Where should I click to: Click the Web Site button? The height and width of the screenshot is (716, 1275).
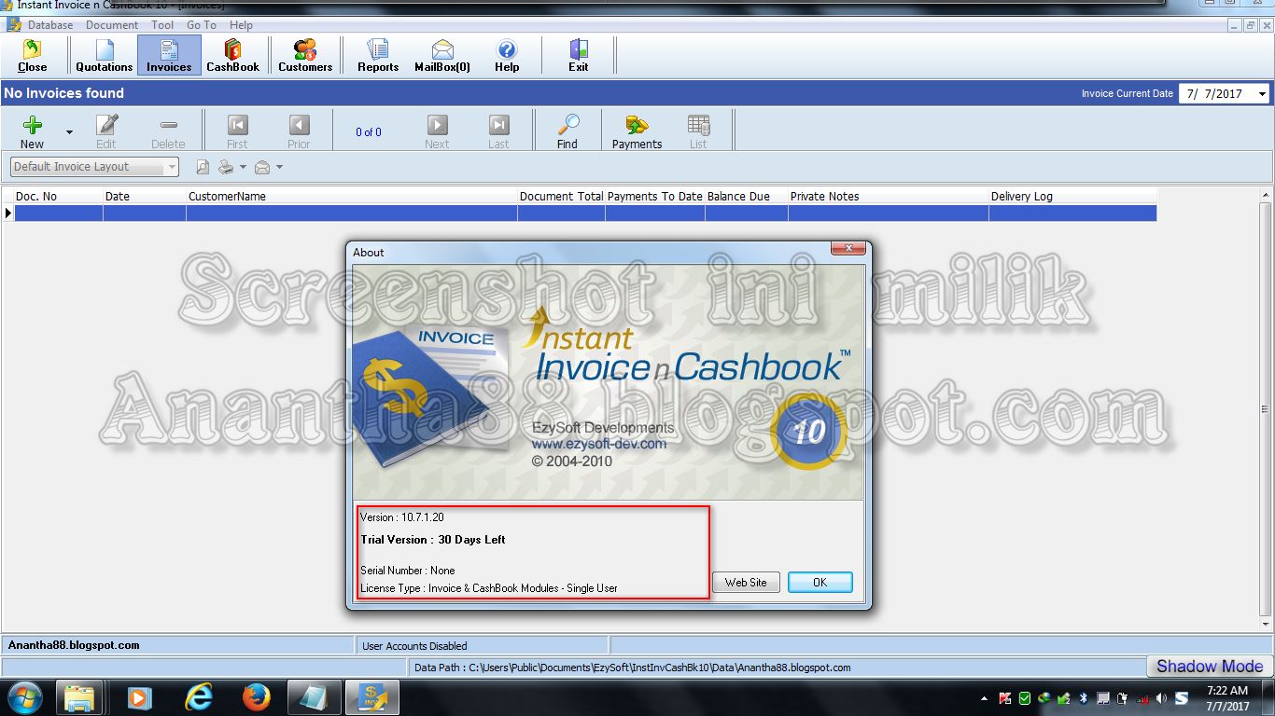(x=746, y=582)
